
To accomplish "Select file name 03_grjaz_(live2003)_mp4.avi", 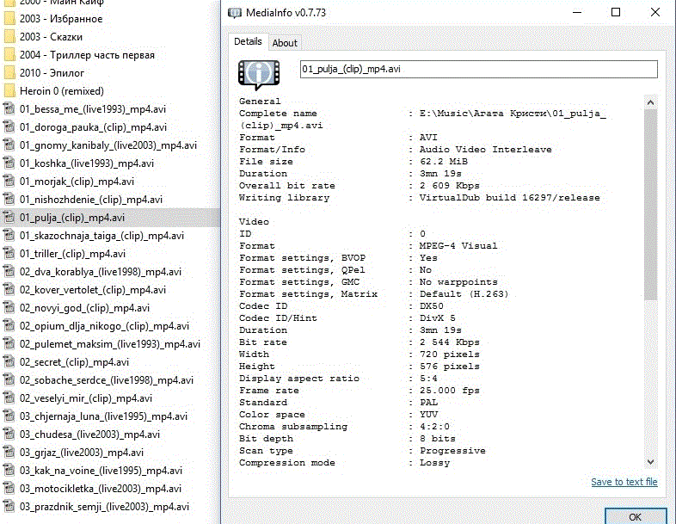I will (x=82, y=453).
